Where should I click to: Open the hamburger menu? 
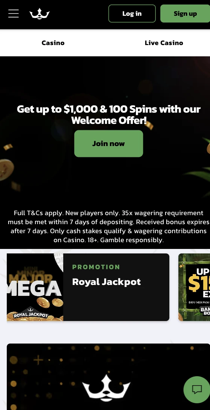[x=14, y=14]
